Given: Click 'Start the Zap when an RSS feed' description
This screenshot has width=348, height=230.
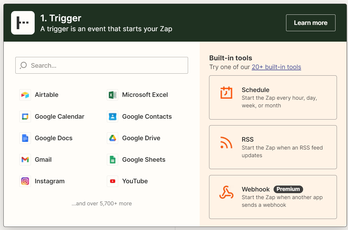Looking at the screenshot, I should click(x=282, y=152).
